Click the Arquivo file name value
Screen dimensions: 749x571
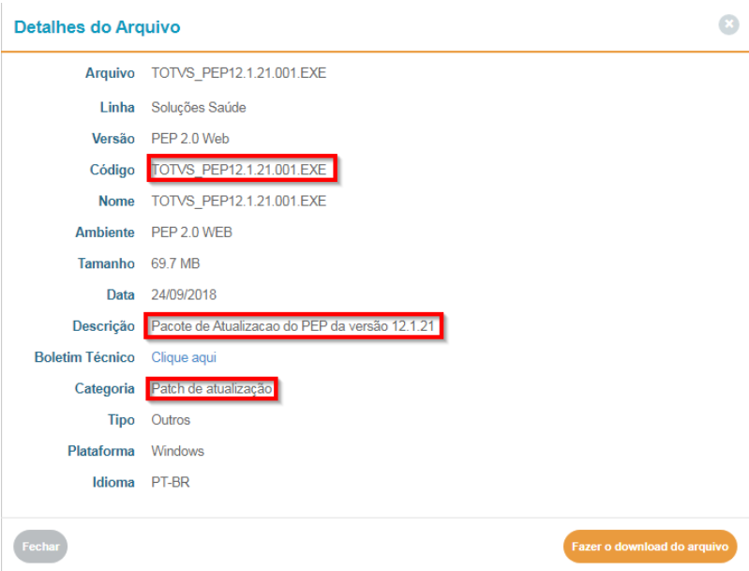pyautogui.click(x=239, y=73)
